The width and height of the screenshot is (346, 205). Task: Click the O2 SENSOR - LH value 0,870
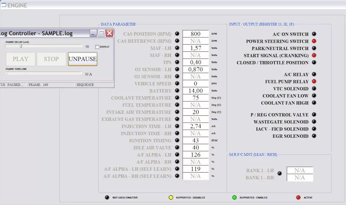click(x=195, y=69)
